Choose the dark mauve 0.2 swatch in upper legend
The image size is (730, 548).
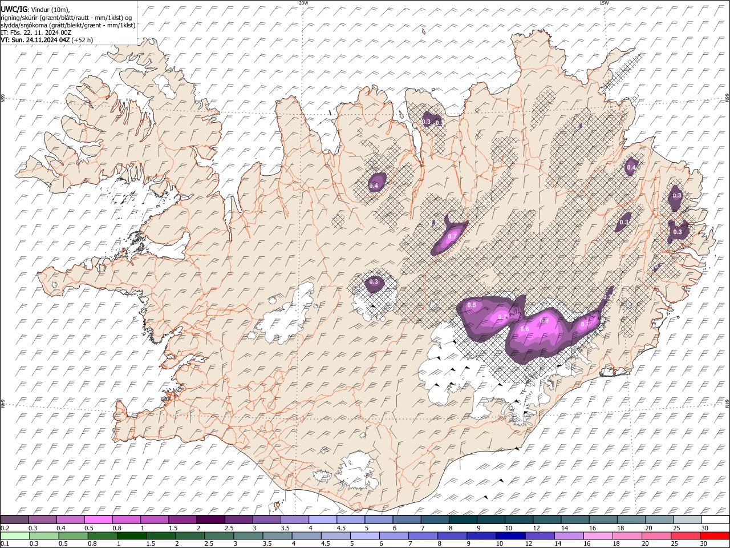point(14,520)
